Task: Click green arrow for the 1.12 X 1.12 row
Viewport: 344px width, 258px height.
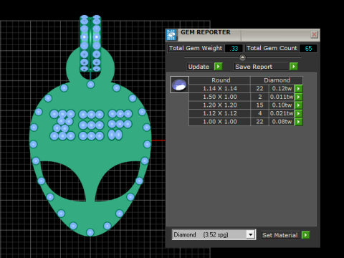Action: tap(299, 113)
